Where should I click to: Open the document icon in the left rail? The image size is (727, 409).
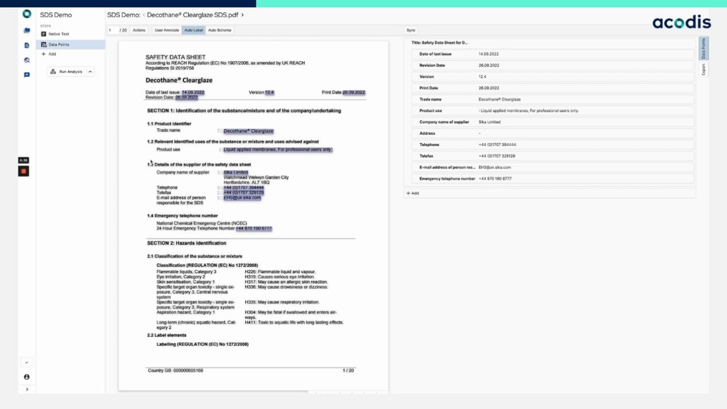tap(27, 45)
